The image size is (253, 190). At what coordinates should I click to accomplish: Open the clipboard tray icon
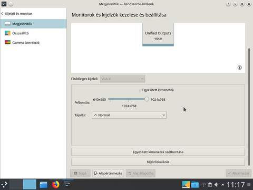tap(210, 185)
